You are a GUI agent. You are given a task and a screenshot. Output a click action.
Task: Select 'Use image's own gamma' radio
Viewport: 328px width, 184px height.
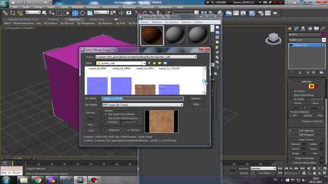tap(106, 114)
